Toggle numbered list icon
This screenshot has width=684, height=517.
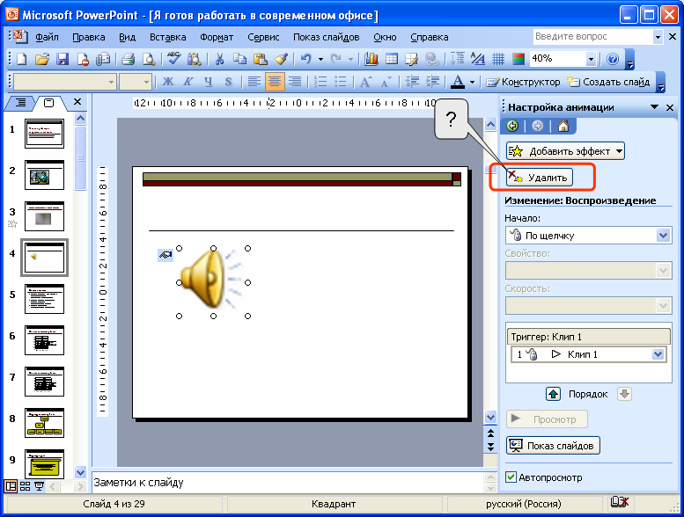pos(320,82)
